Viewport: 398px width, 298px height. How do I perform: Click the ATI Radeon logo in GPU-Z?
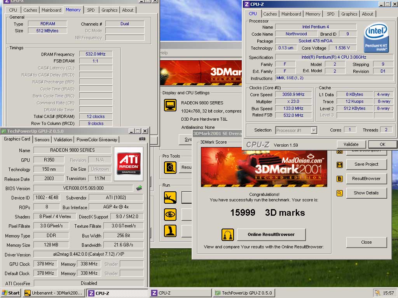(x=129, y=163)
